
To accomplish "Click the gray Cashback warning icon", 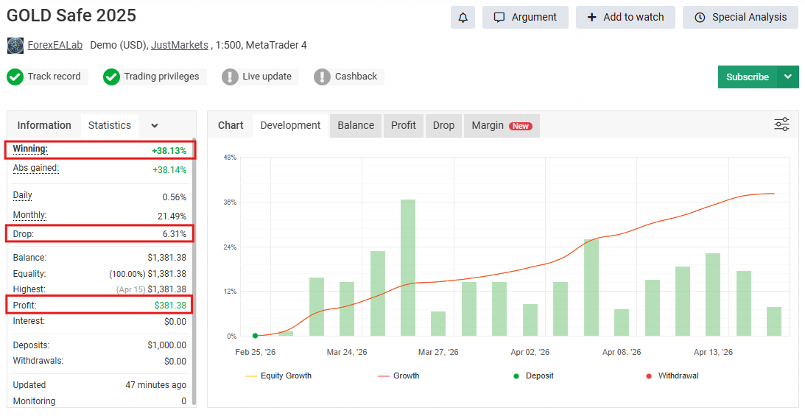I will [x=322, y=77].
